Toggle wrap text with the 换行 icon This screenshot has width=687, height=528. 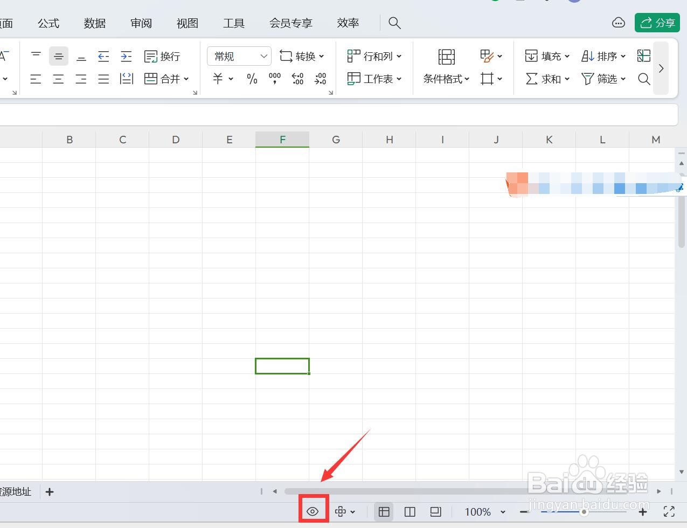coord(161,56)
